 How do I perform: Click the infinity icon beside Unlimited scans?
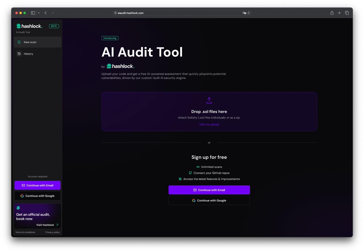click(x=198, y=167)
